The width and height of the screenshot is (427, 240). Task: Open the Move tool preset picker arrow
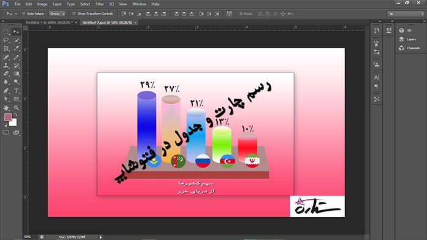tap(16, 14)
